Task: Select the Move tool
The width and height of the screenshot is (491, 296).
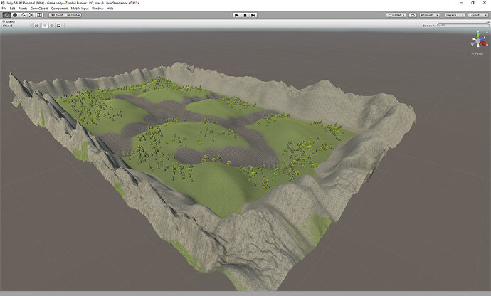Action: [x=15, y=15]
